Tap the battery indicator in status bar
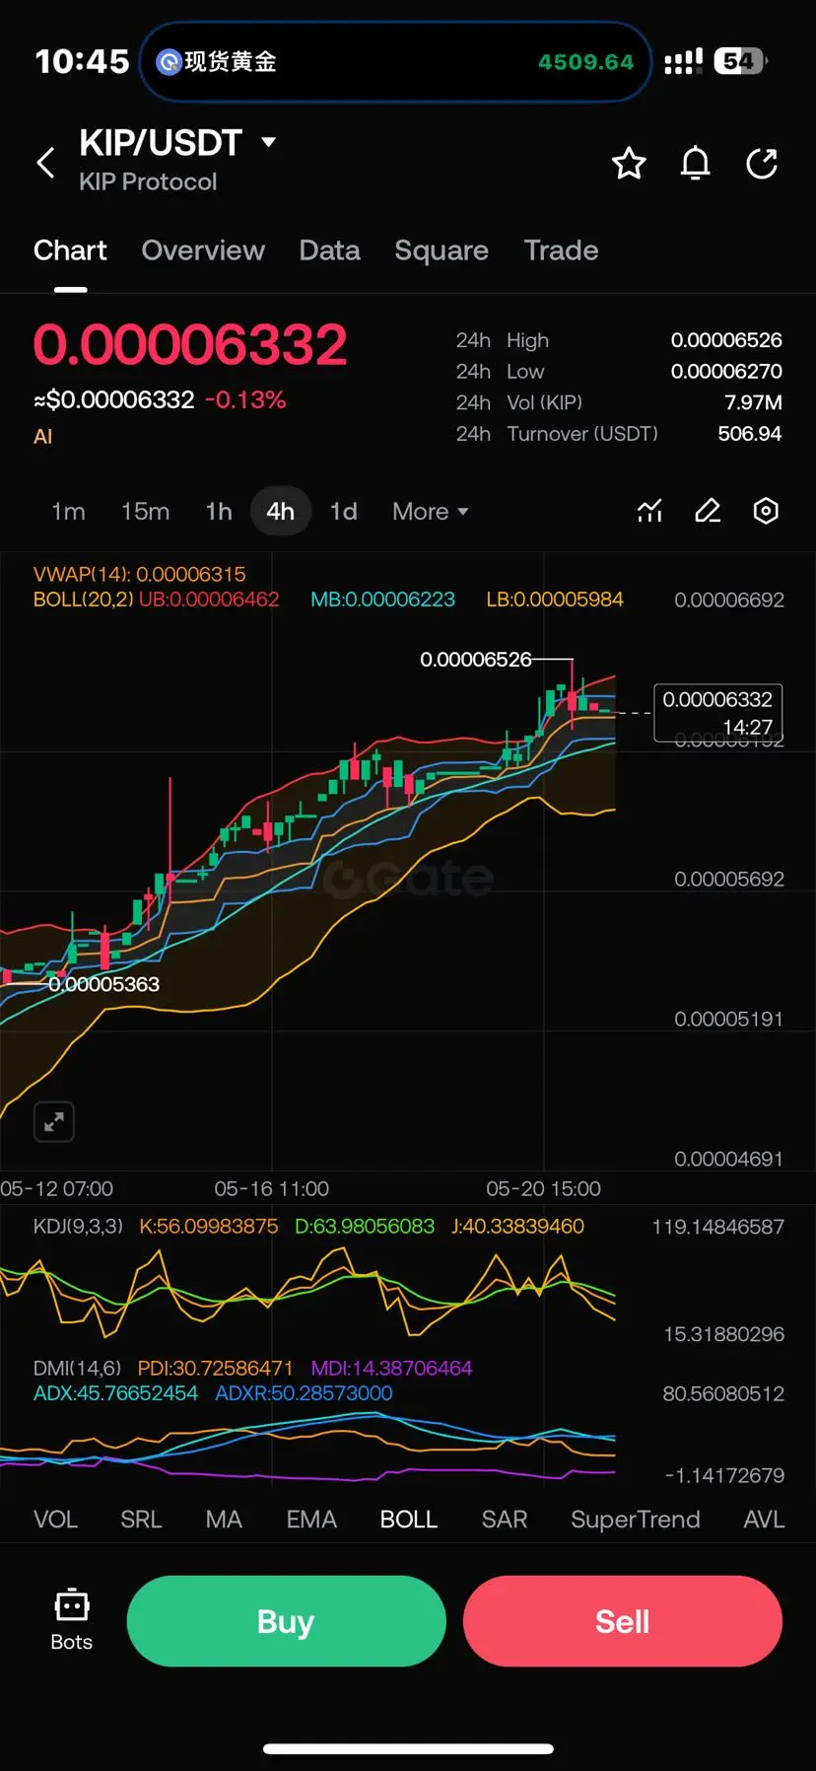 click(x=740, y=61)
